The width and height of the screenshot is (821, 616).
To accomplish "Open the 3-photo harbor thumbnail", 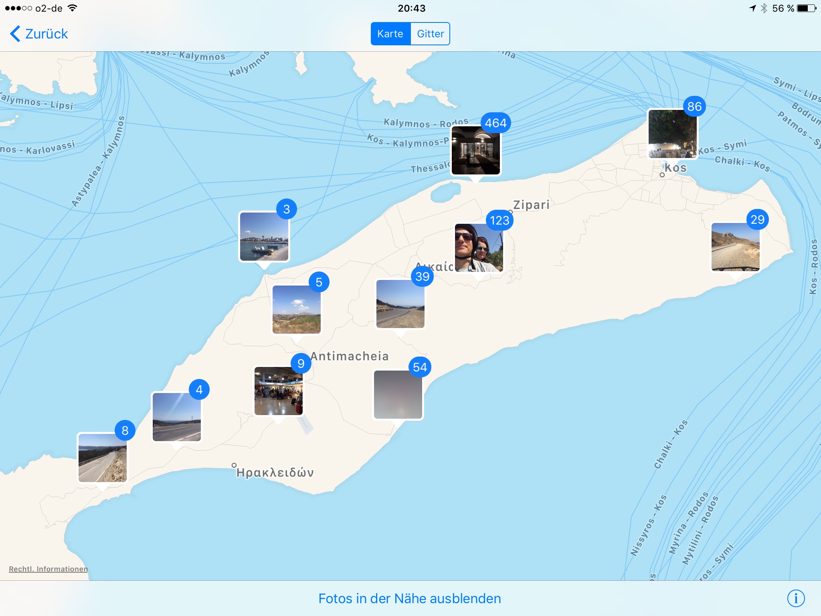I will (x=264, y=237).
